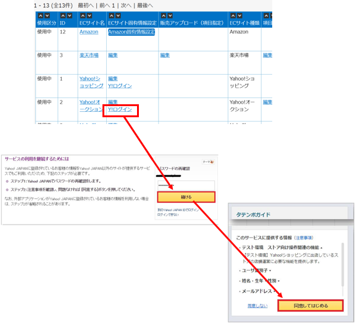Click the テーマ theme icon in login box
Image resolution: width=358 pixels, height=327 pixels.
pyautogui.click(x=208, y=162)
